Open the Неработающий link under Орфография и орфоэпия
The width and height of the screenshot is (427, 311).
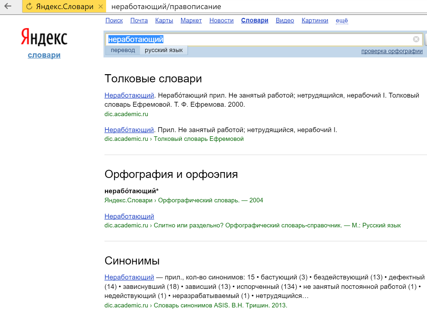tap(129, 216)
